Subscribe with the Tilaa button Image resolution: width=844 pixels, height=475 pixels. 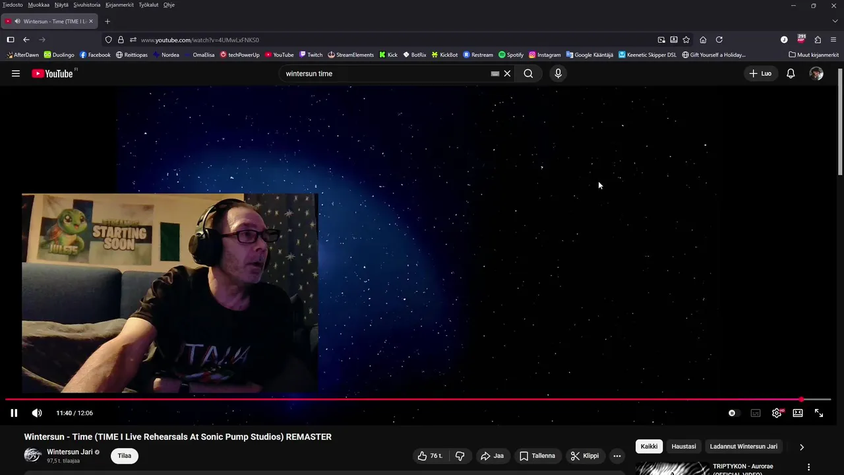click(125, 456)
